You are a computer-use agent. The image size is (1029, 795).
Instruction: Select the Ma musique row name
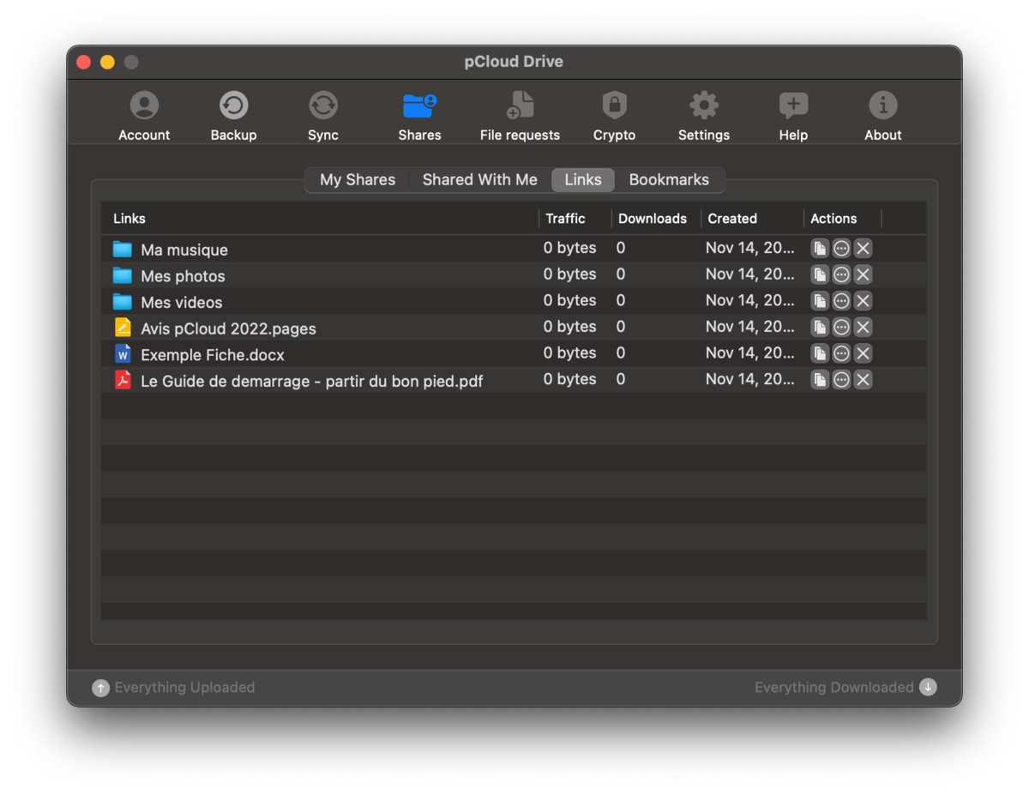click(184, 250)
